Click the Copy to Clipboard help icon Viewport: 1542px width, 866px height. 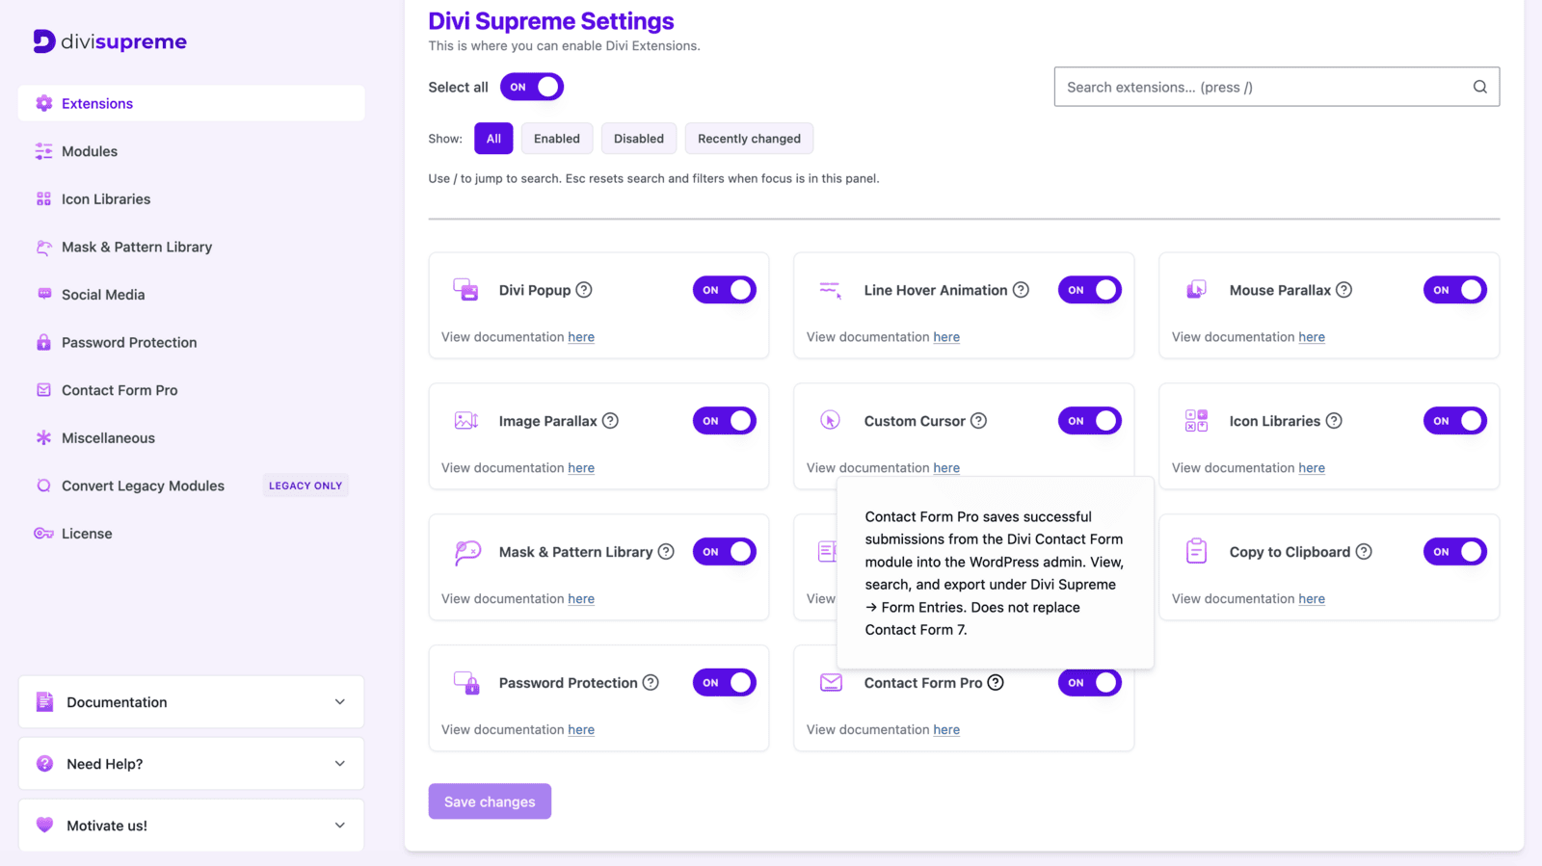1364,552
